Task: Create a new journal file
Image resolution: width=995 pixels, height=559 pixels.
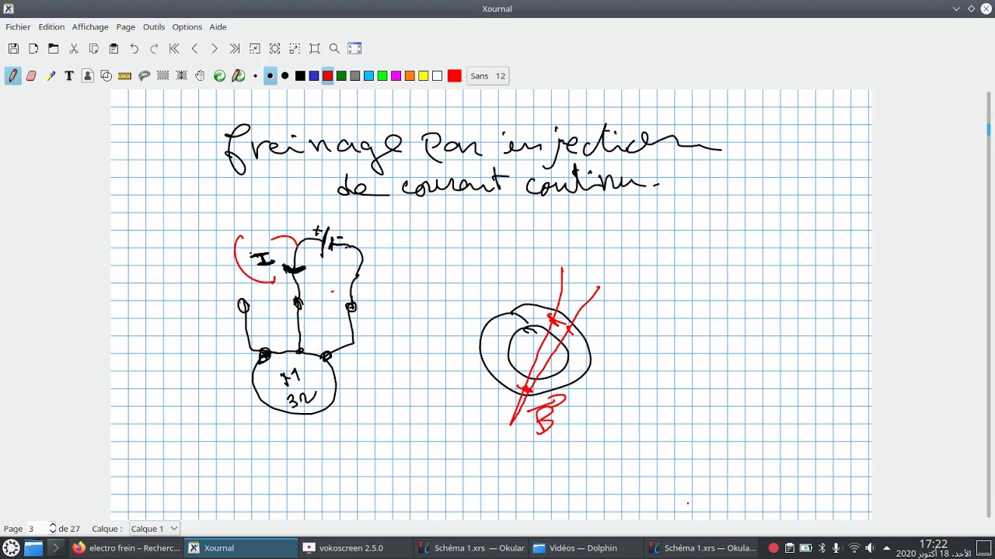Action: tap(33, 48)
